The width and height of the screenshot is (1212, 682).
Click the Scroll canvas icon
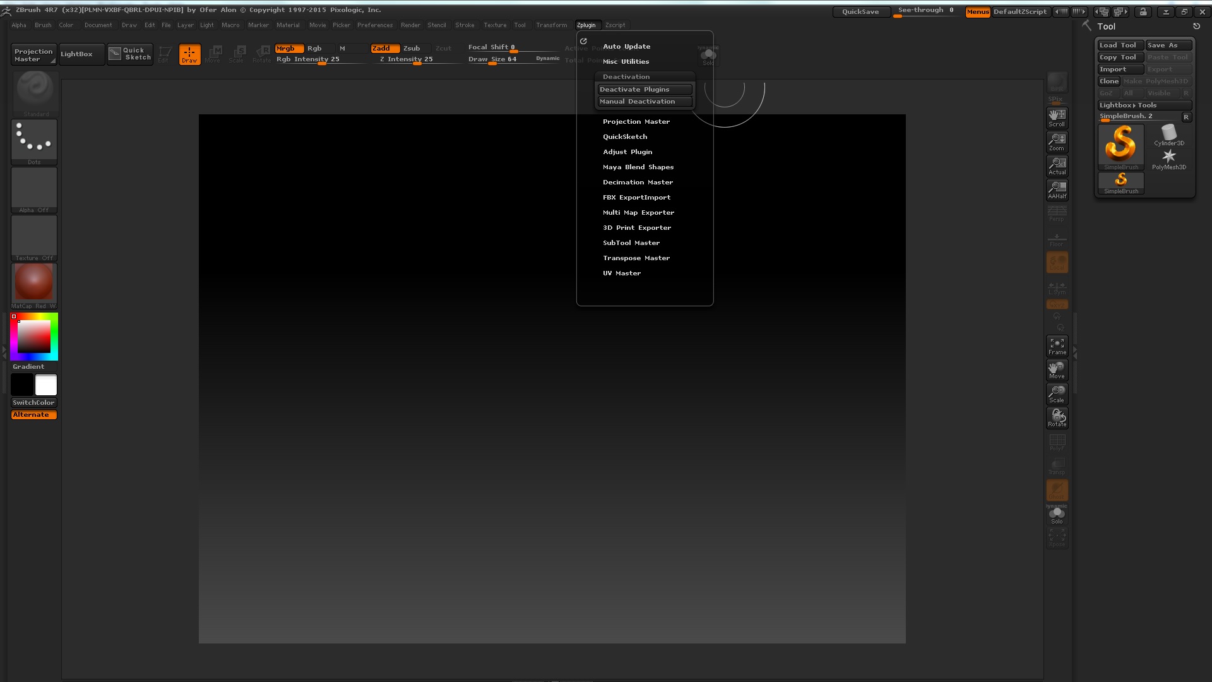pos(1057,117)
